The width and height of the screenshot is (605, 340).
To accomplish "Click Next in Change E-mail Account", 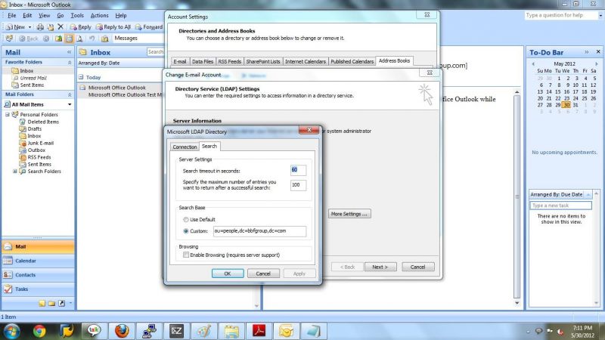I will (x=380, y=267).
